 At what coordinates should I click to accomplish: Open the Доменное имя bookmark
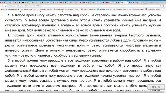(45, 9)
